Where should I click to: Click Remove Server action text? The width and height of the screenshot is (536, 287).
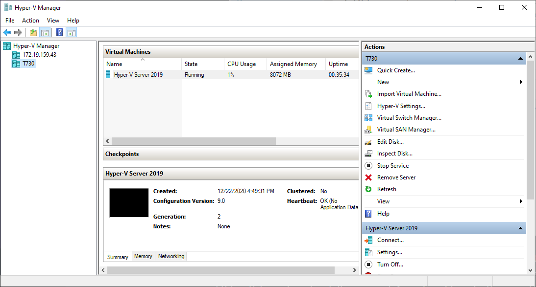pos(396,177)
